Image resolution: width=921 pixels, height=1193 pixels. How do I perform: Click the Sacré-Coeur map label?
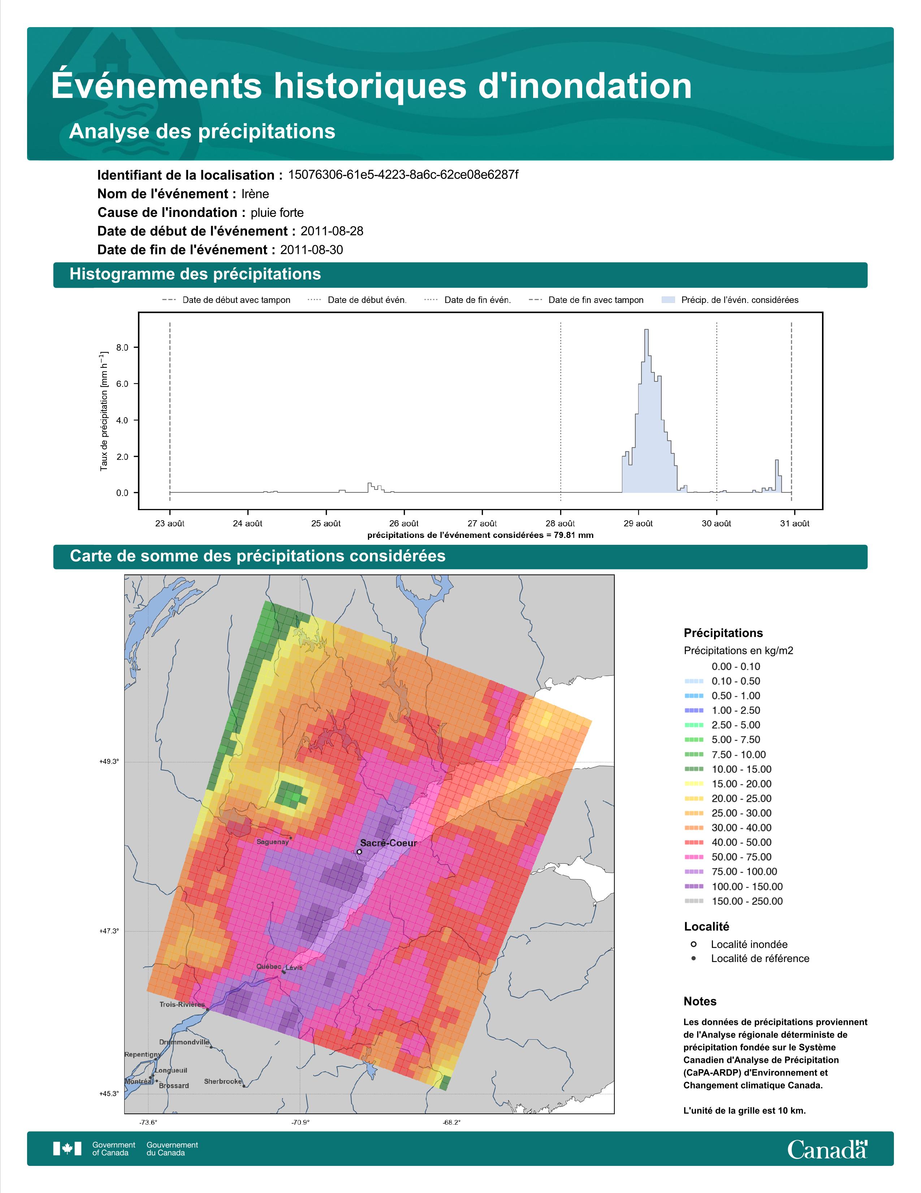click(389, 843)
